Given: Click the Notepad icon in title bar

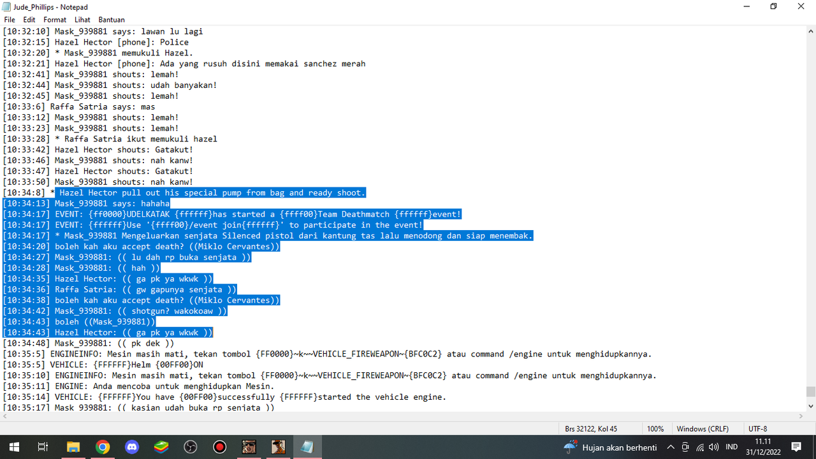Looking at the screenshot, I should (x=6, y=6).
